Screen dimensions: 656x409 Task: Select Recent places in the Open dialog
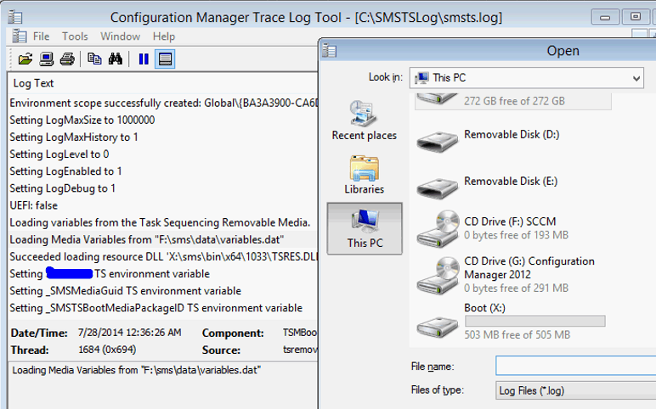coord(364,120)
